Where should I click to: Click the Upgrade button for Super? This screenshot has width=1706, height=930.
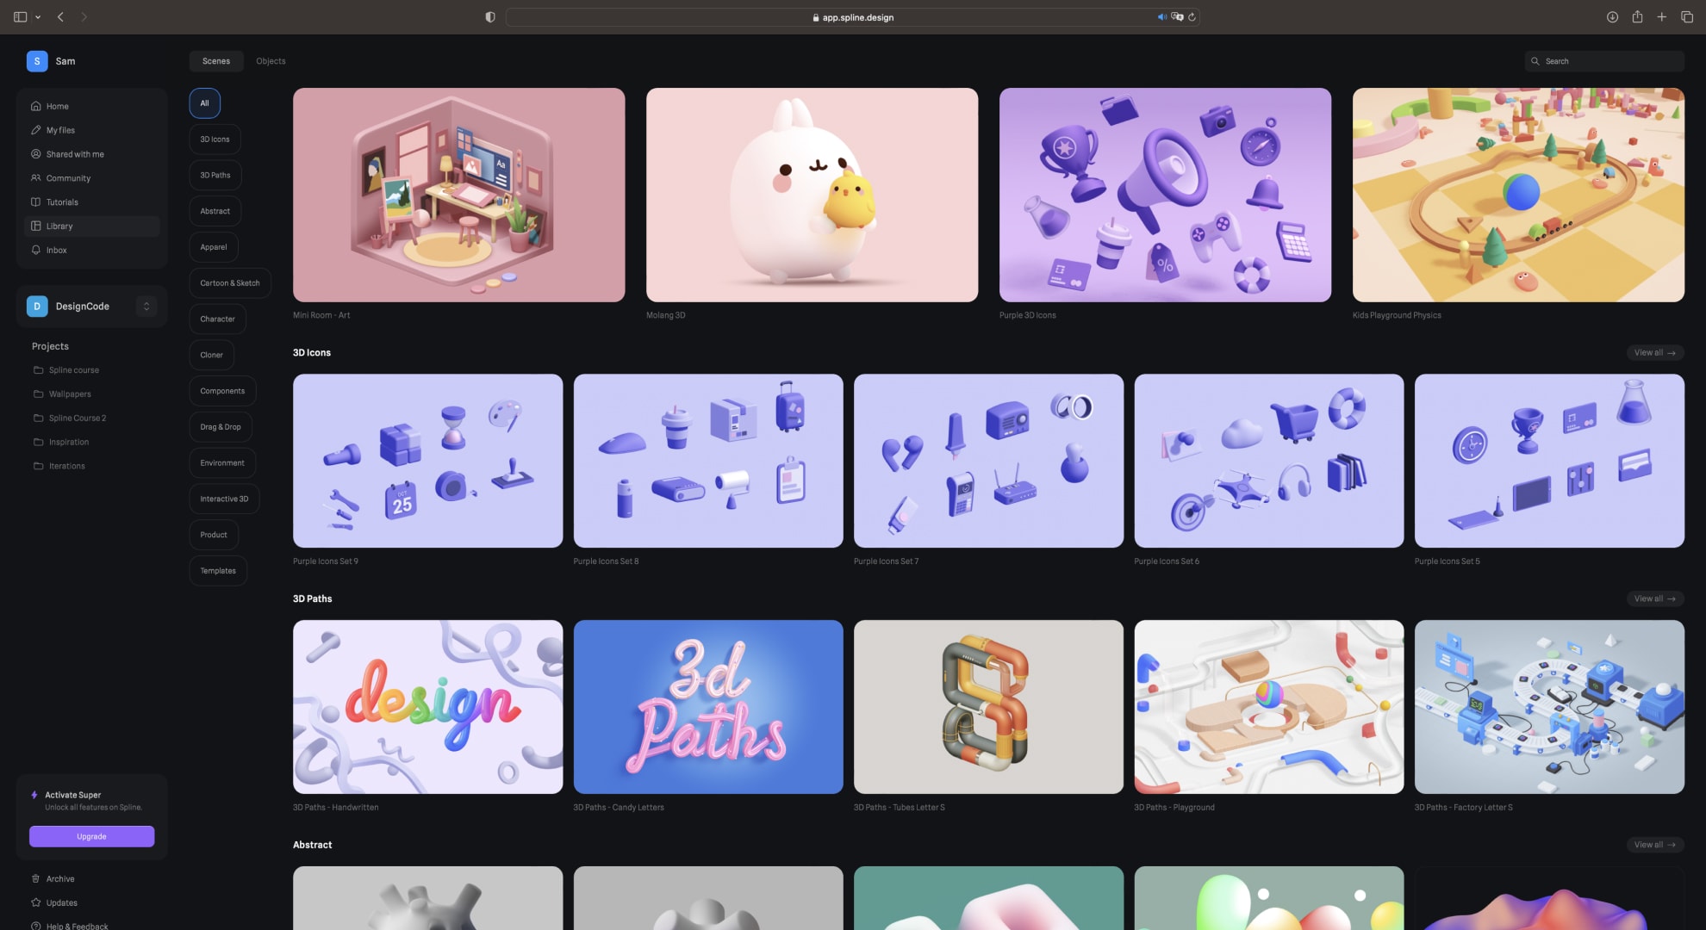[91, 836]
